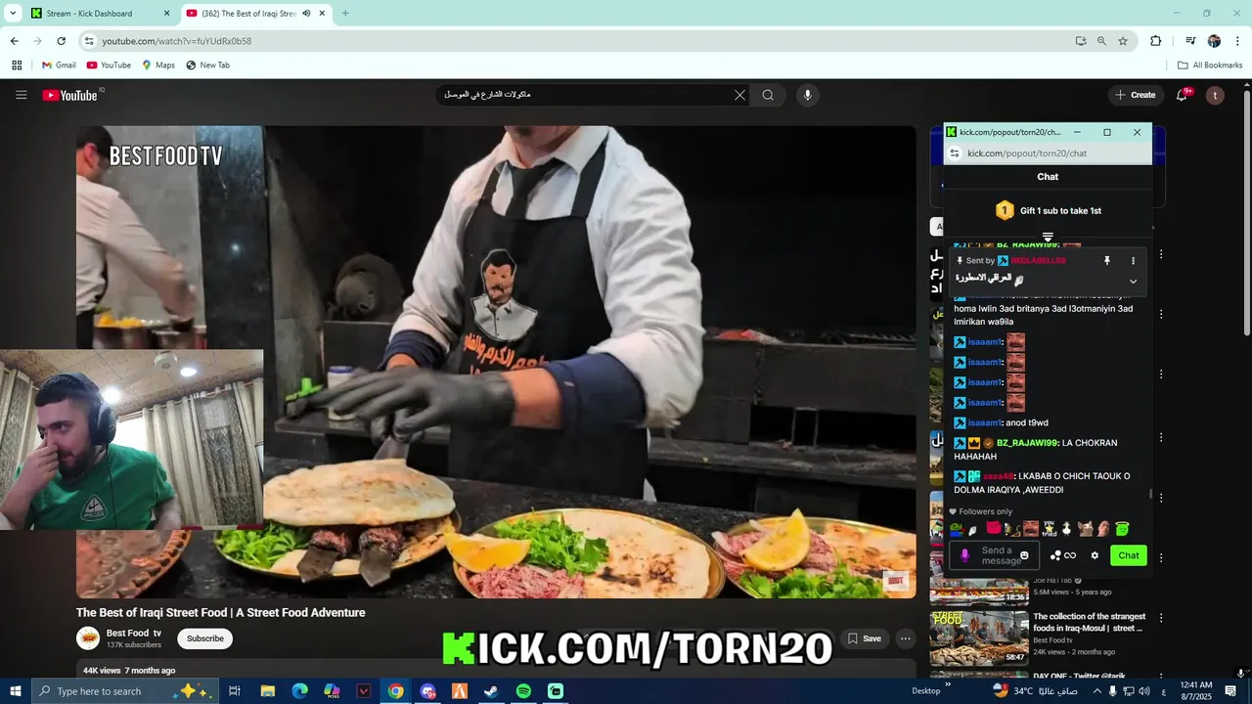This screenshot has height=704, width=1252.
Task: Bookmark this page with star icon
Action: tap(1123, 41)
